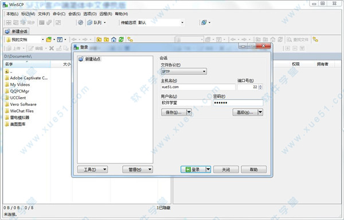Click the 用户名 user name field
This screenshot has width=344, height=220.
point(186,103)
